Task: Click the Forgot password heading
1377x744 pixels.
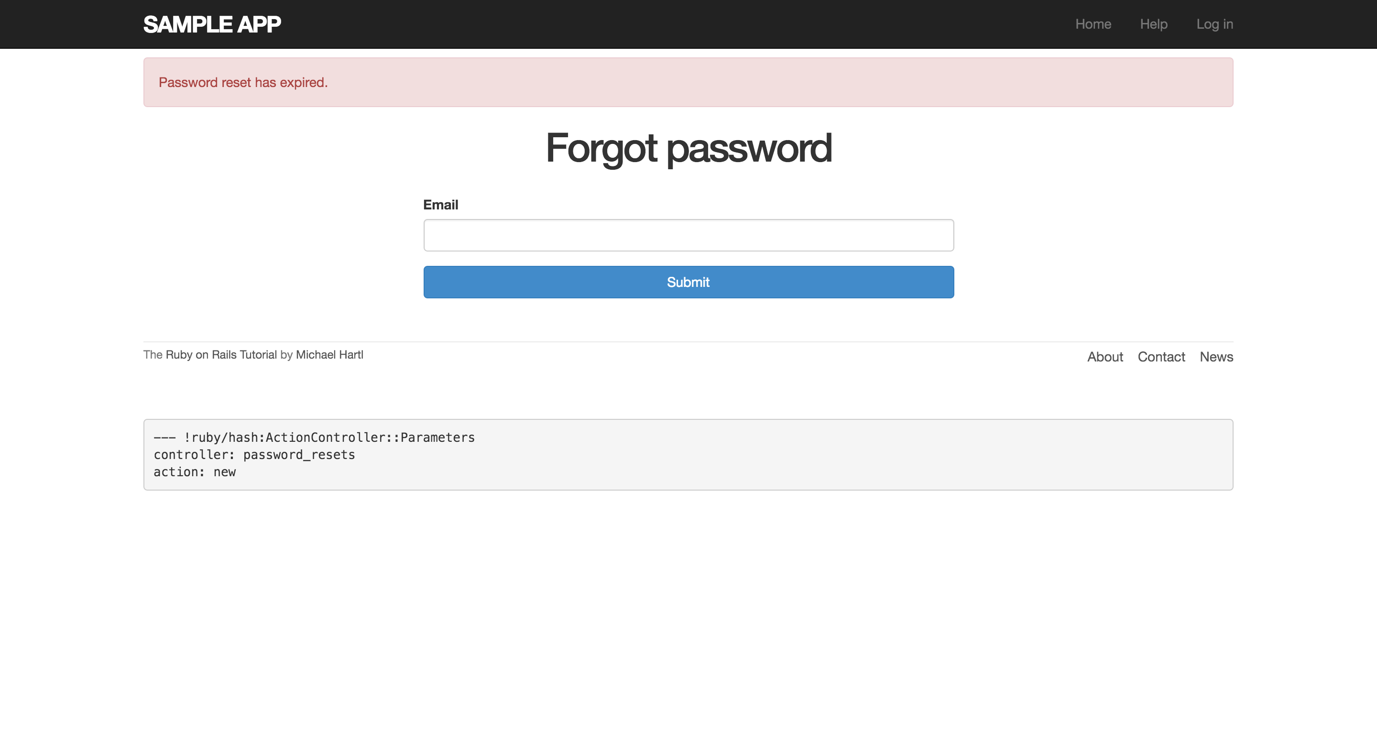Action: point(688,148)
